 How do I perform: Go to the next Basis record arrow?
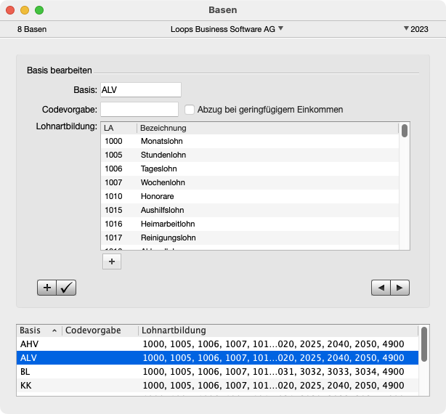(400, 288)
